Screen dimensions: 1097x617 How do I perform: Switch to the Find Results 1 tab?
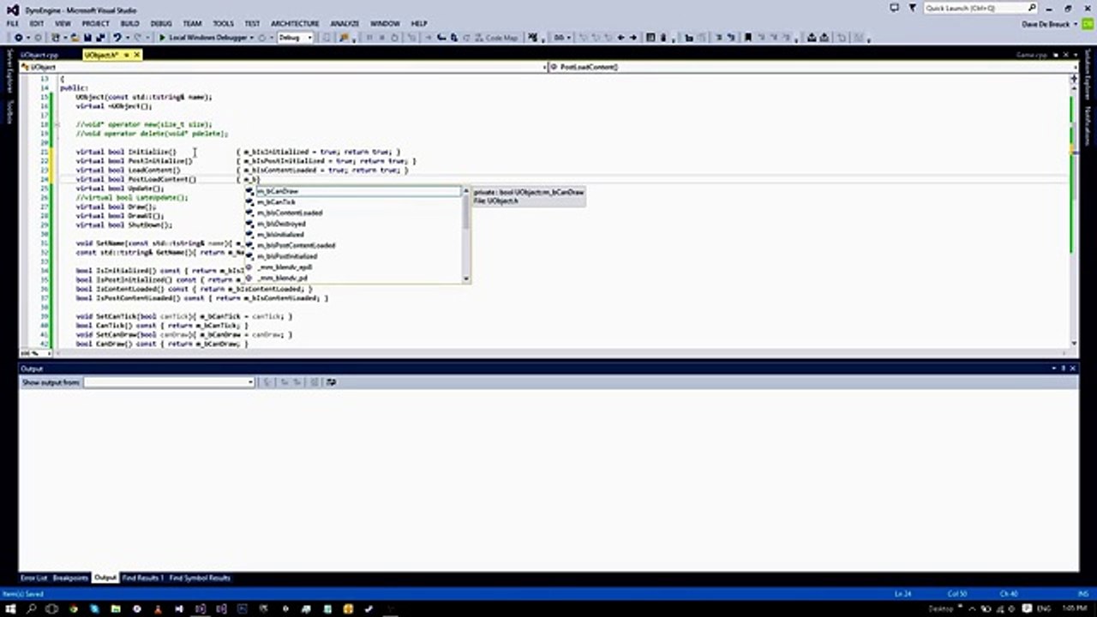(142, 578)
